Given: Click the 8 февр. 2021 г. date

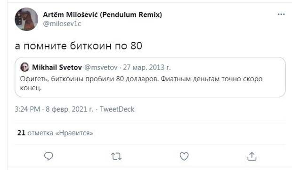Looking at the screenshot, I should [69, 109].
